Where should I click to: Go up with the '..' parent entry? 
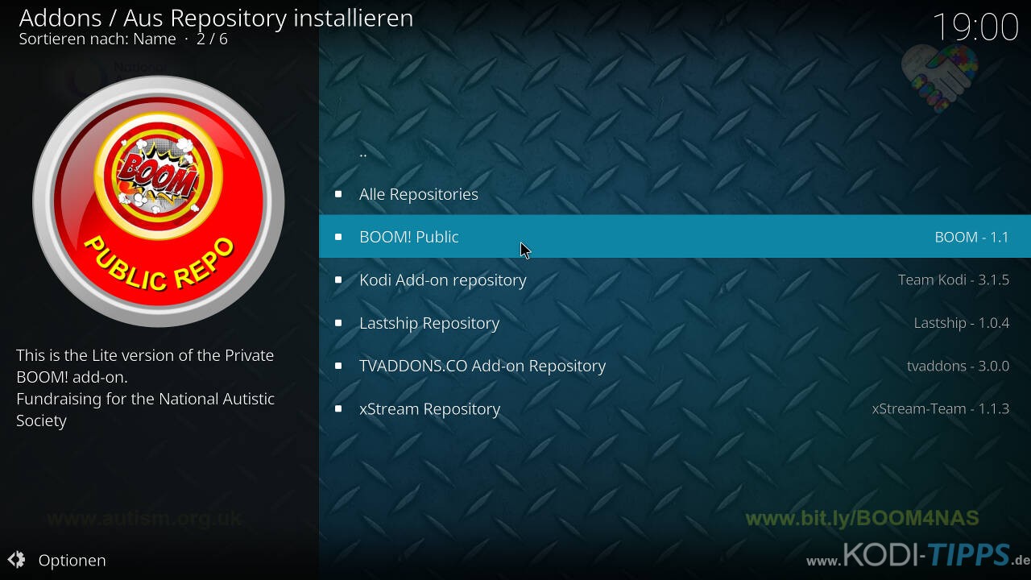675,151
